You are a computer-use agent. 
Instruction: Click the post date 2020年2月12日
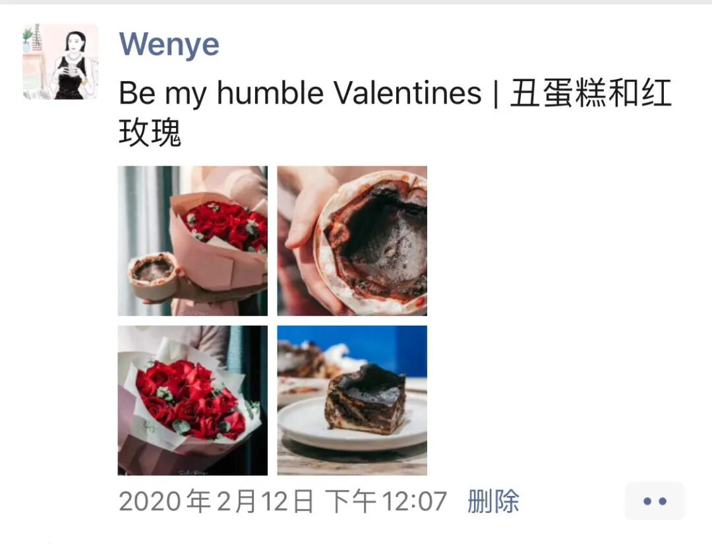point(216,501)
